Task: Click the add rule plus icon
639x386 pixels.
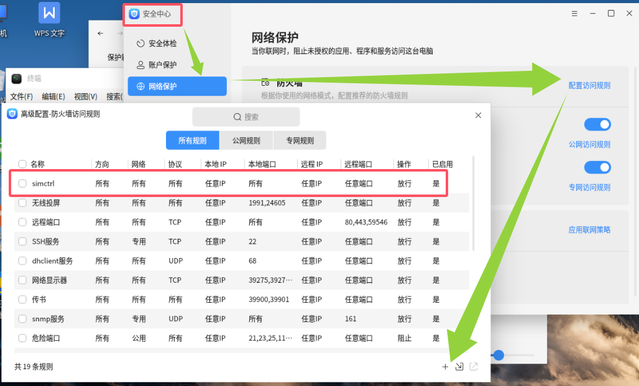Action: [445, 367]
